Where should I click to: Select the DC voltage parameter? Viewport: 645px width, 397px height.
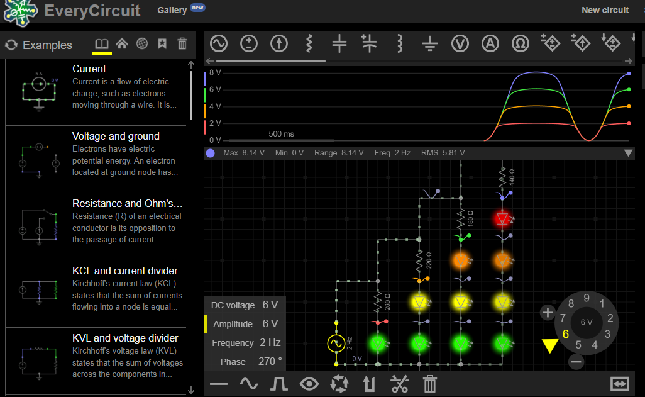tap(245, 305)
